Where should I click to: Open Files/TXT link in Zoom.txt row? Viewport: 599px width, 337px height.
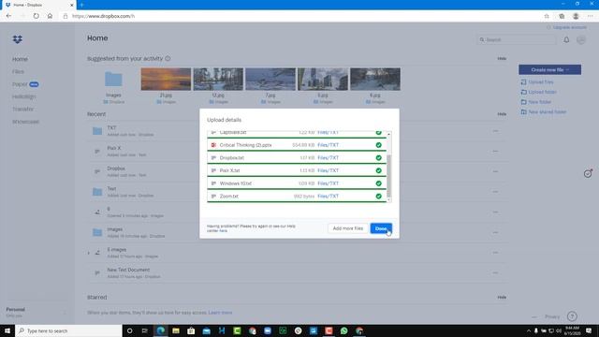pyautogui.click(x=328, y=196)
